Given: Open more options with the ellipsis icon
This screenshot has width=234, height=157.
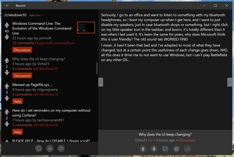Looking at the screenshot, I should 188,149.
